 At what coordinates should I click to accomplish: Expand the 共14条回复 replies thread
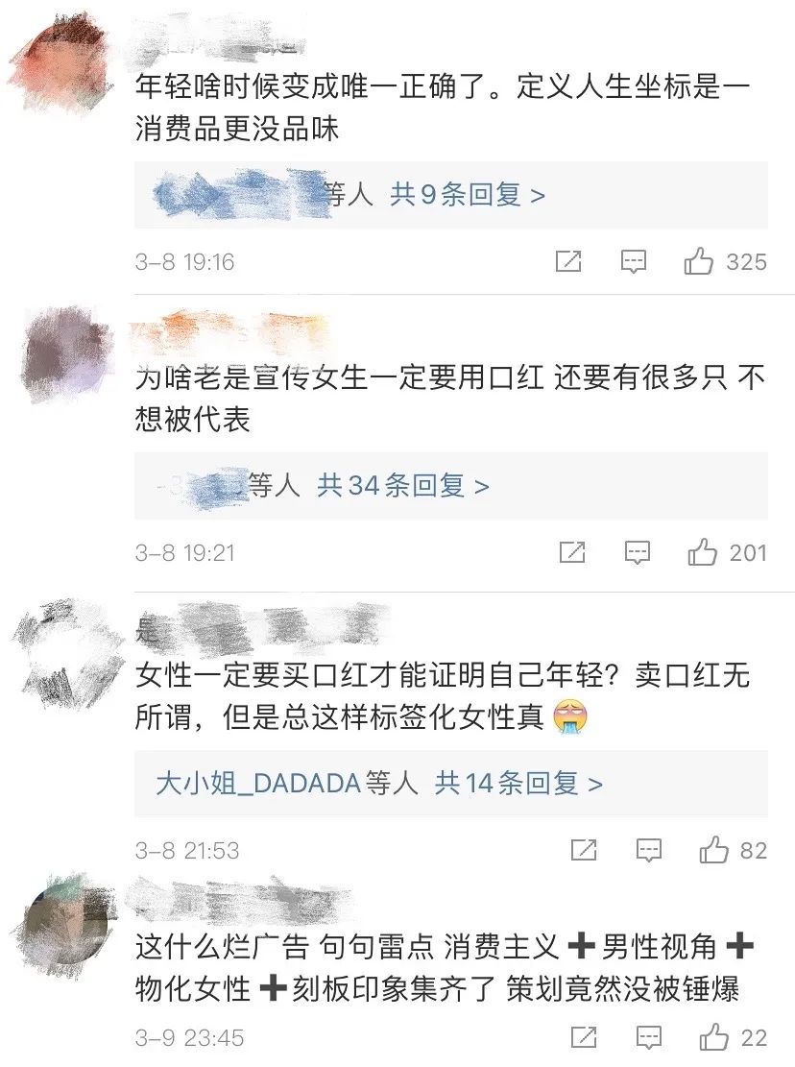518,784
